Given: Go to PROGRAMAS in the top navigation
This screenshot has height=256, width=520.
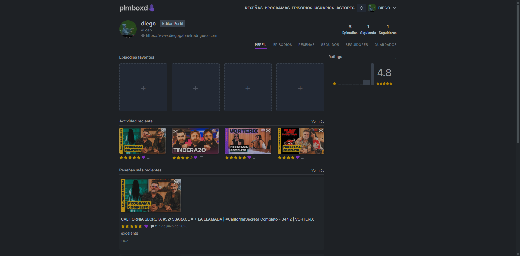Looking at the screenshot, I should click(x=277, y=8).
